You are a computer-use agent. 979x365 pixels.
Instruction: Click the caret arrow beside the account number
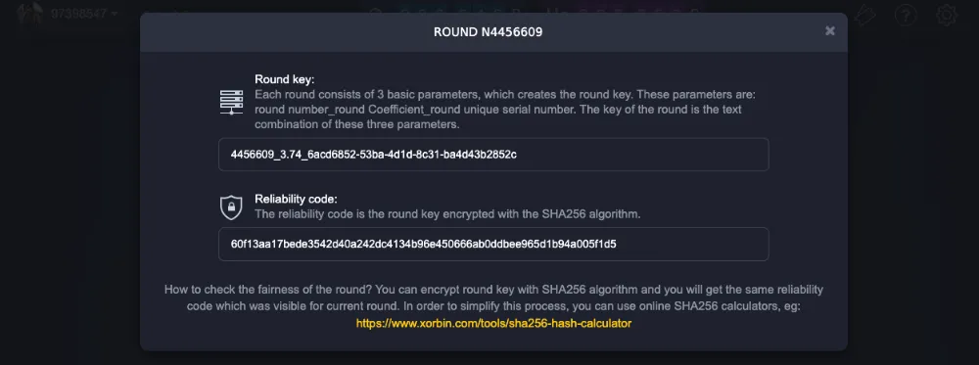point(115,14)
